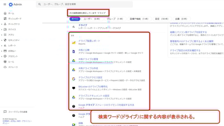Click the feedback icon beside フィードバックの送信
The height and width of the screenshot is (126, 224).
(x=5, y=112)
